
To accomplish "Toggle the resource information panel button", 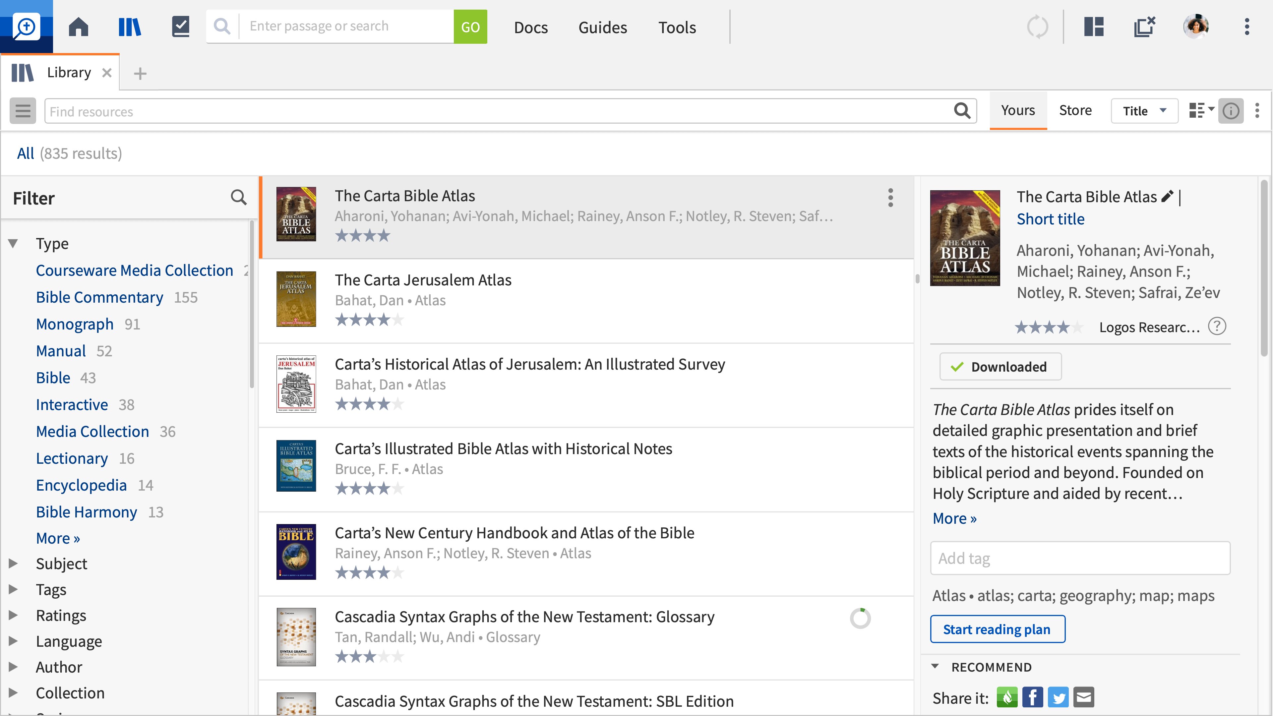I will [x=1231, y=111].
